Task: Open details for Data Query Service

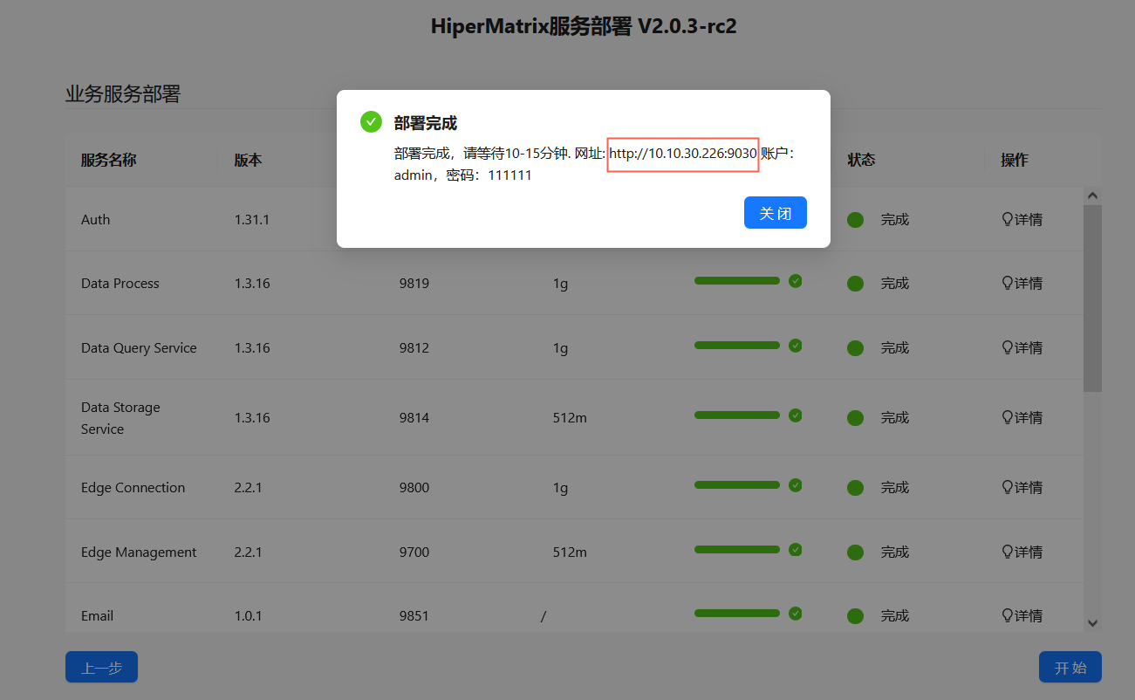Action: (1022, 348)
